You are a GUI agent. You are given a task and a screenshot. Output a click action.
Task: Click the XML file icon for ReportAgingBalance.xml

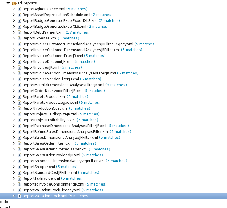pos(20,9)
